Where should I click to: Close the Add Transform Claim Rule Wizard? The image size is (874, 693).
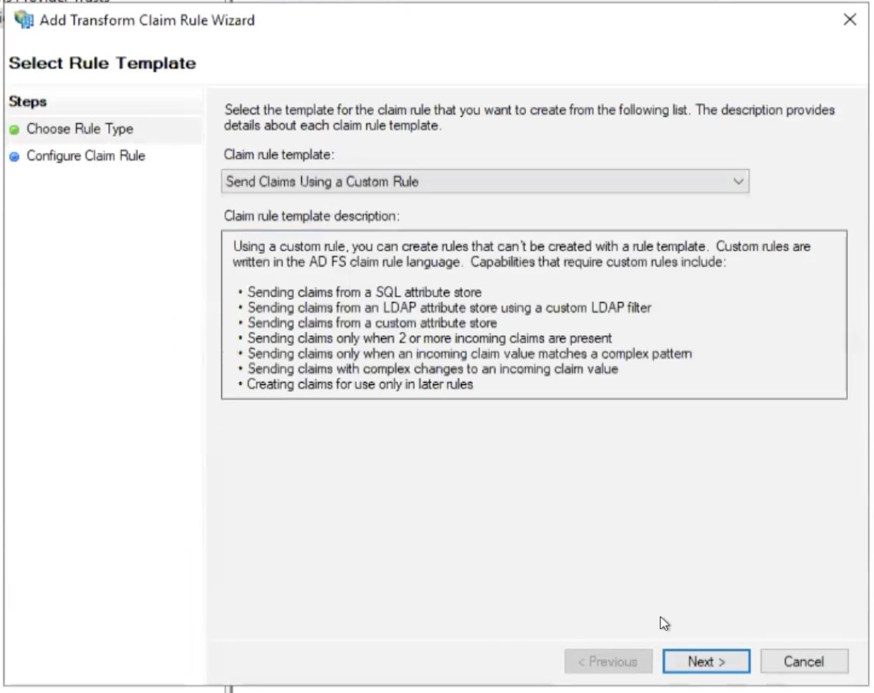coord(849,19)
